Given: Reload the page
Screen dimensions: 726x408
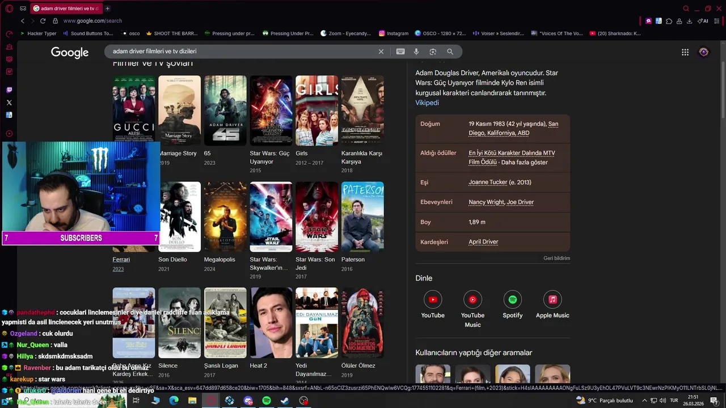Looking at the screenshot, I should 43,21.
